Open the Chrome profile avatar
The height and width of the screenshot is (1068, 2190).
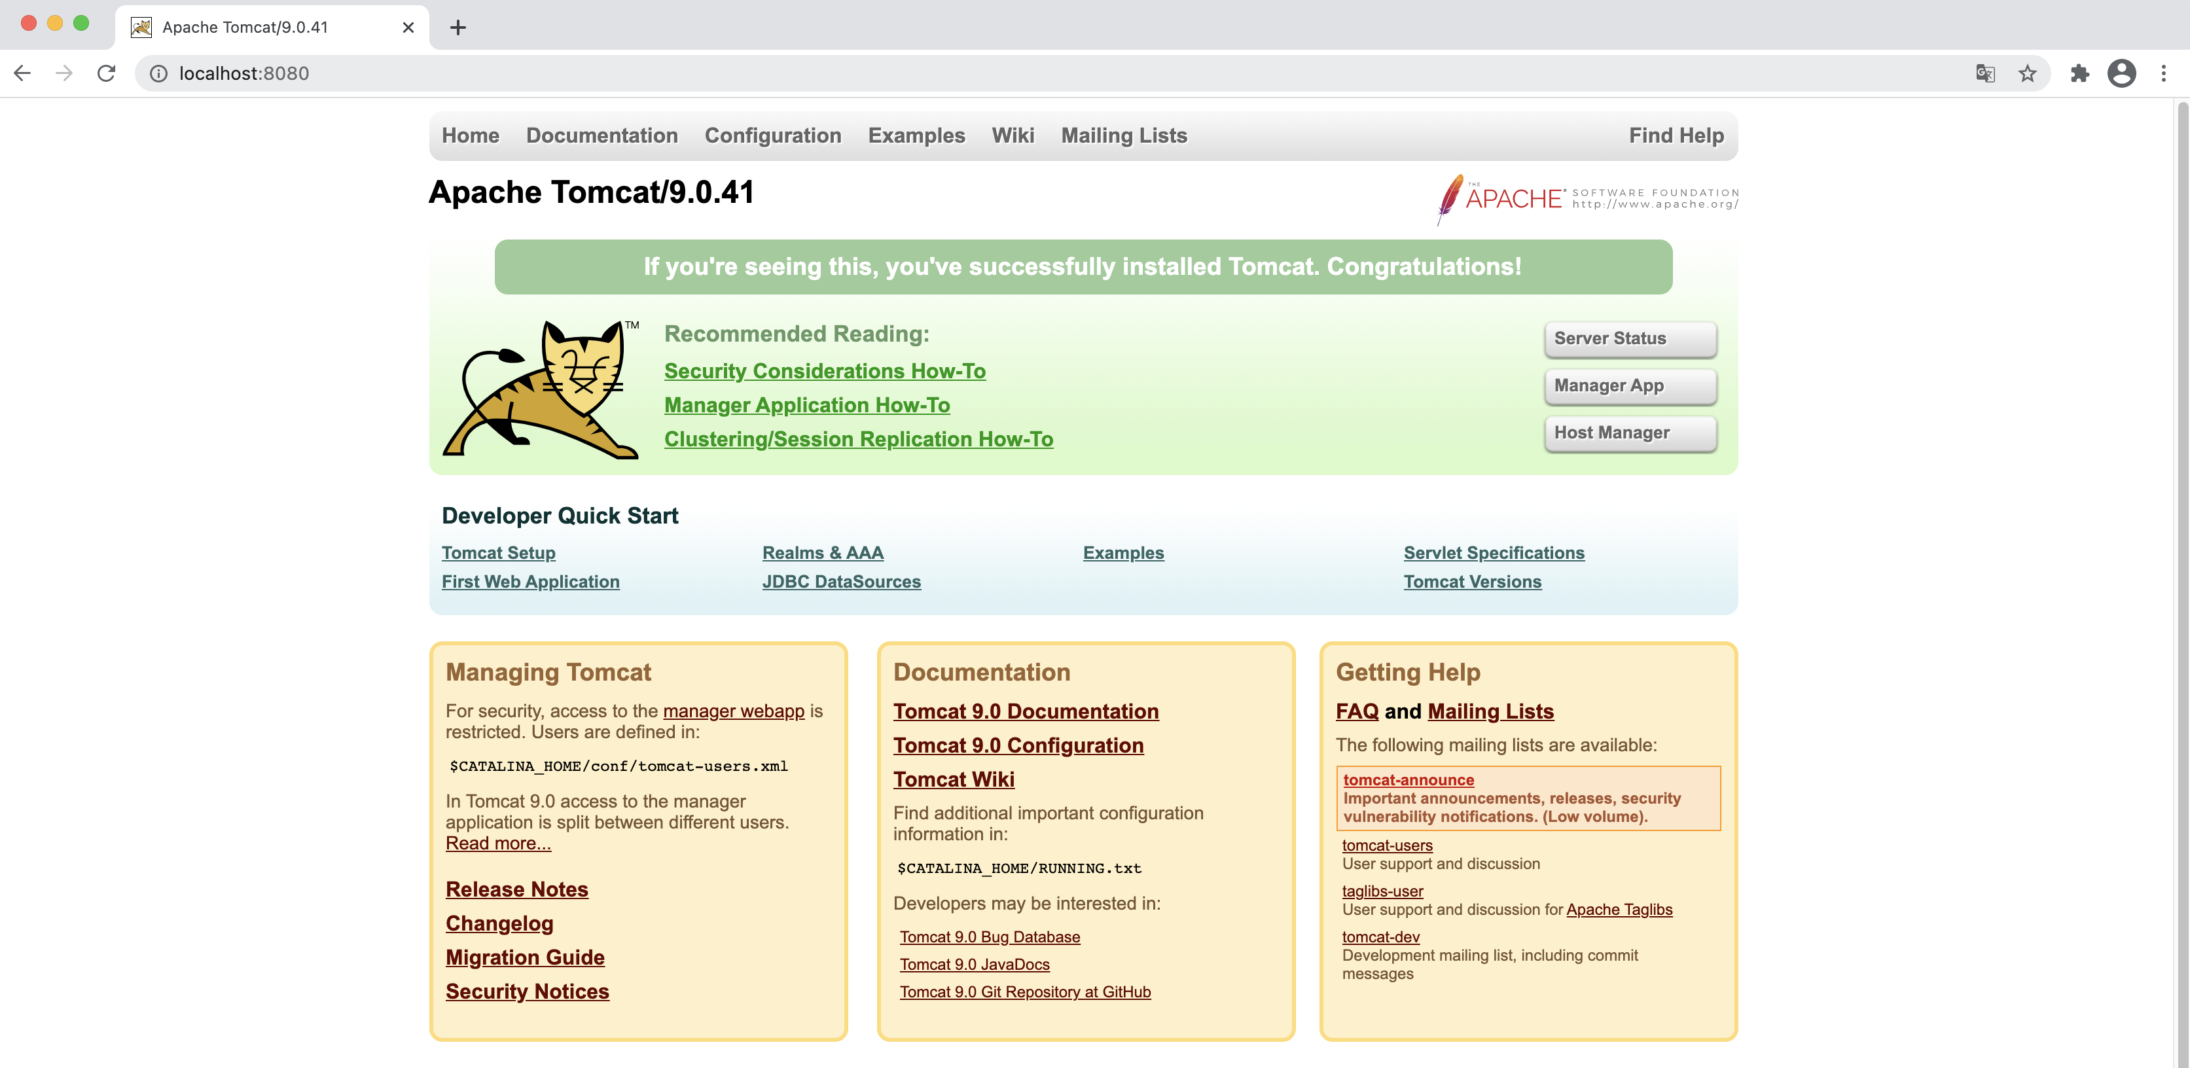2121,73
